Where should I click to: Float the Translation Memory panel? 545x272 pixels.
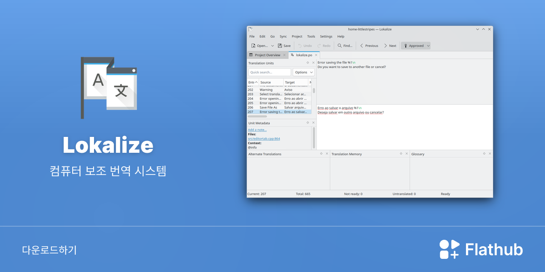[x=401, y=154]
